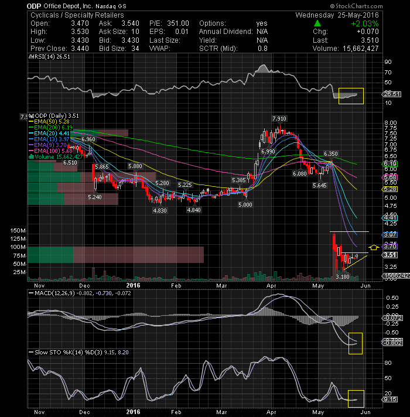Click the 6.350 price label in May

tap(330, 153)
